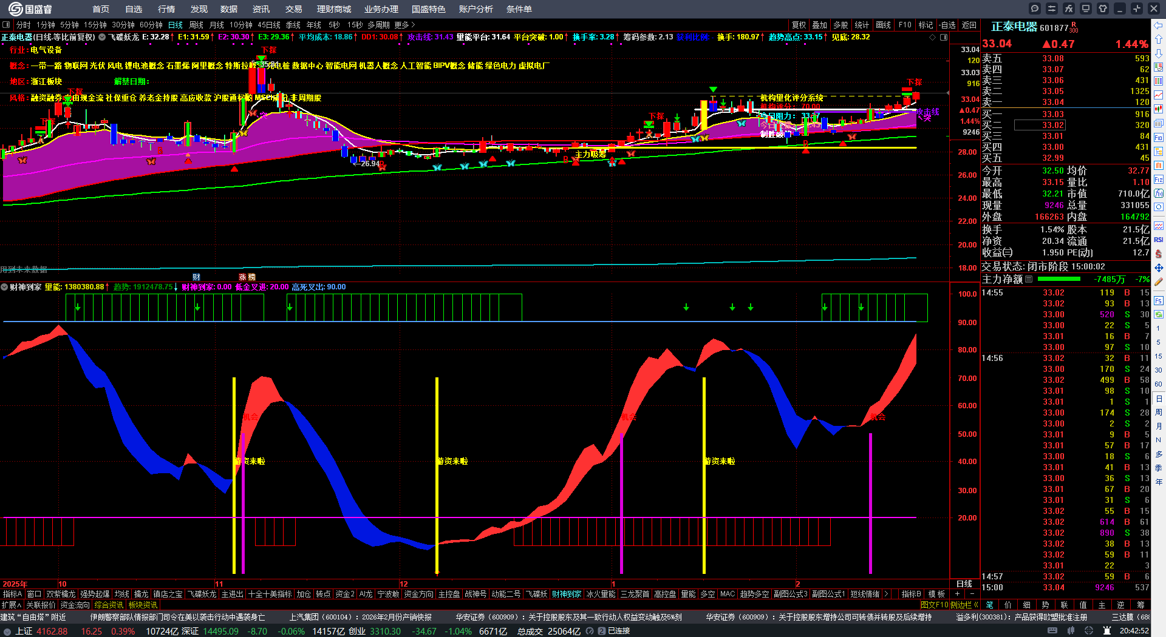This screenshot has width=1166, height=637.
Task: Open the fx formula manager icon
Action: point(1069,8)
